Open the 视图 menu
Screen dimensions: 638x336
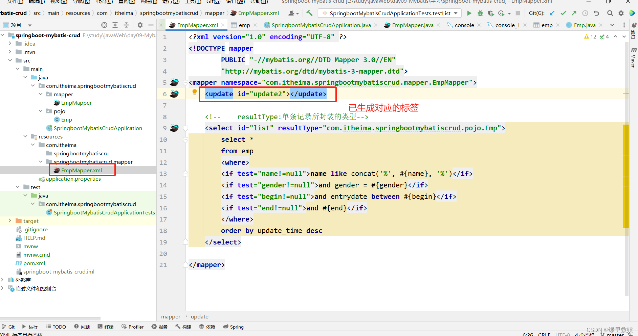click(58, 2)
